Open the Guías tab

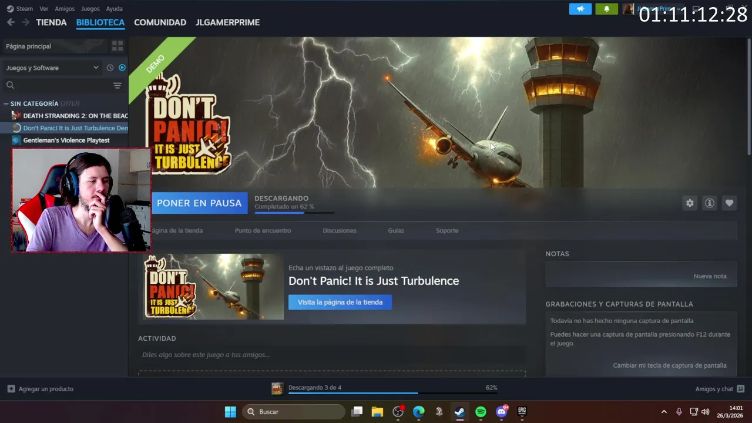[396, 230]
